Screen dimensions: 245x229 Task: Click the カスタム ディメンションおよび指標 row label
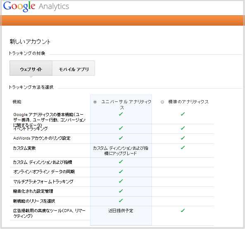click(x=43, y=162)
